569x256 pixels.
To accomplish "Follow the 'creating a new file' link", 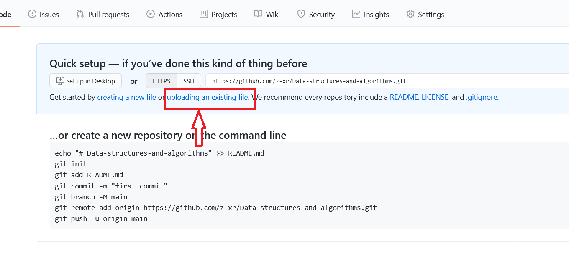I will 126,97.
